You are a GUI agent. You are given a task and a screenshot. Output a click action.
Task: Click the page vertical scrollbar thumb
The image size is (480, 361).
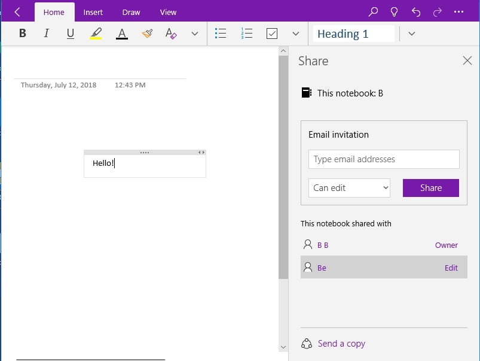[283, 167]
